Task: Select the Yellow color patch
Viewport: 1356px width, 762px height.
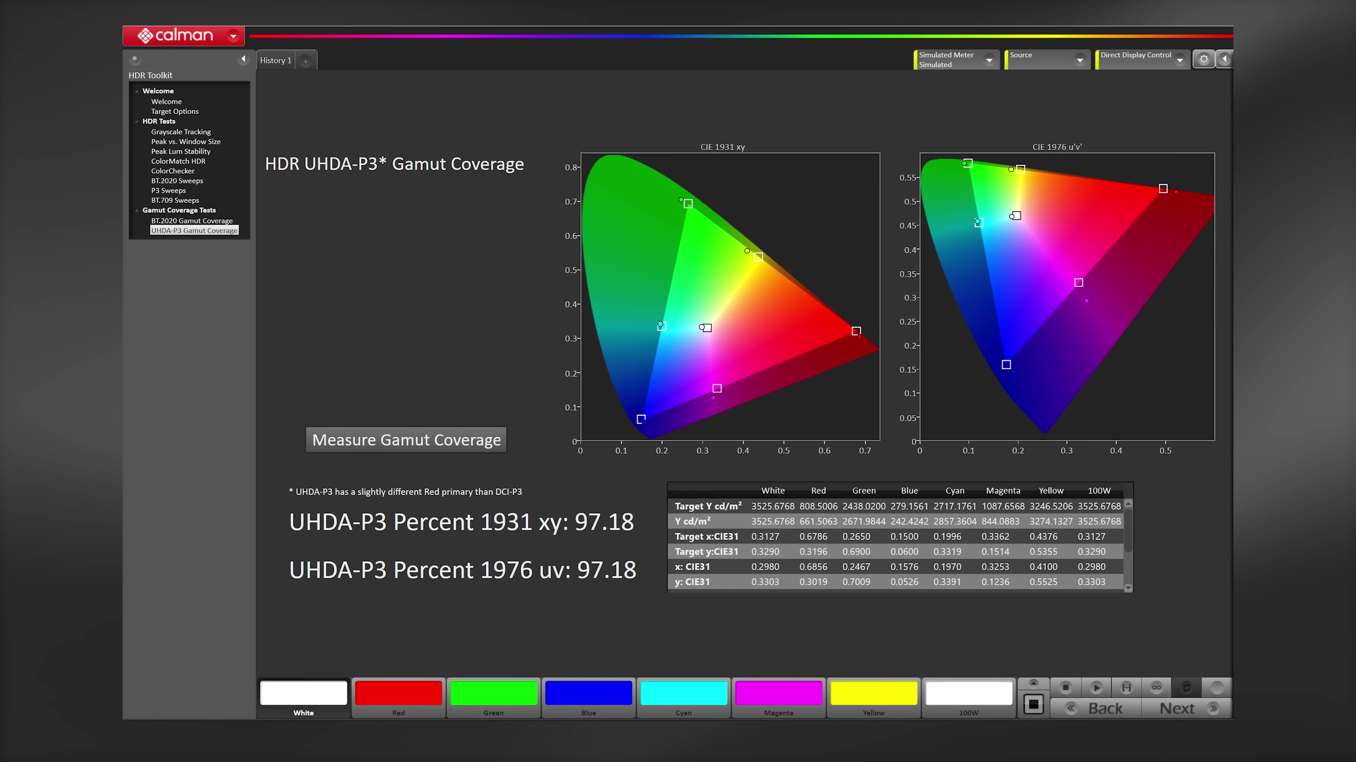Action: (x=874, y=698)
